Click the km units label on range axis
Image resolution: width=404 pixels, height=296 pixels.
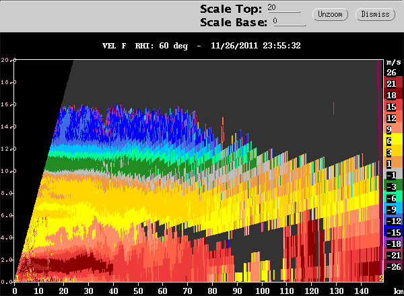pyautogui.click(x=399, y=291)
